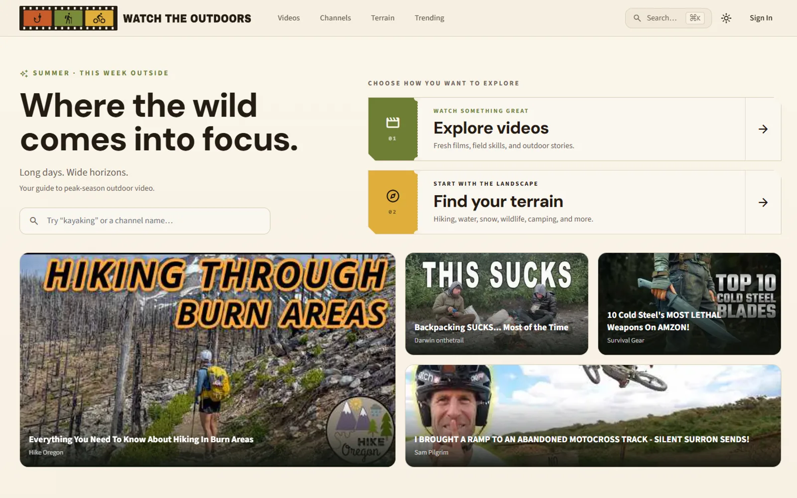The height and width of the screenshot is (498, 797).
Task: Click the clapperboard icon tile 01
Action: click(x=393, y=129)
